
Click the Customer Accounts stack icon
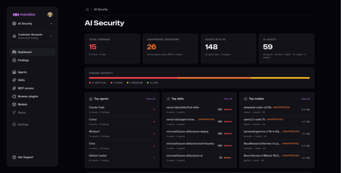[x=14, y=36]
